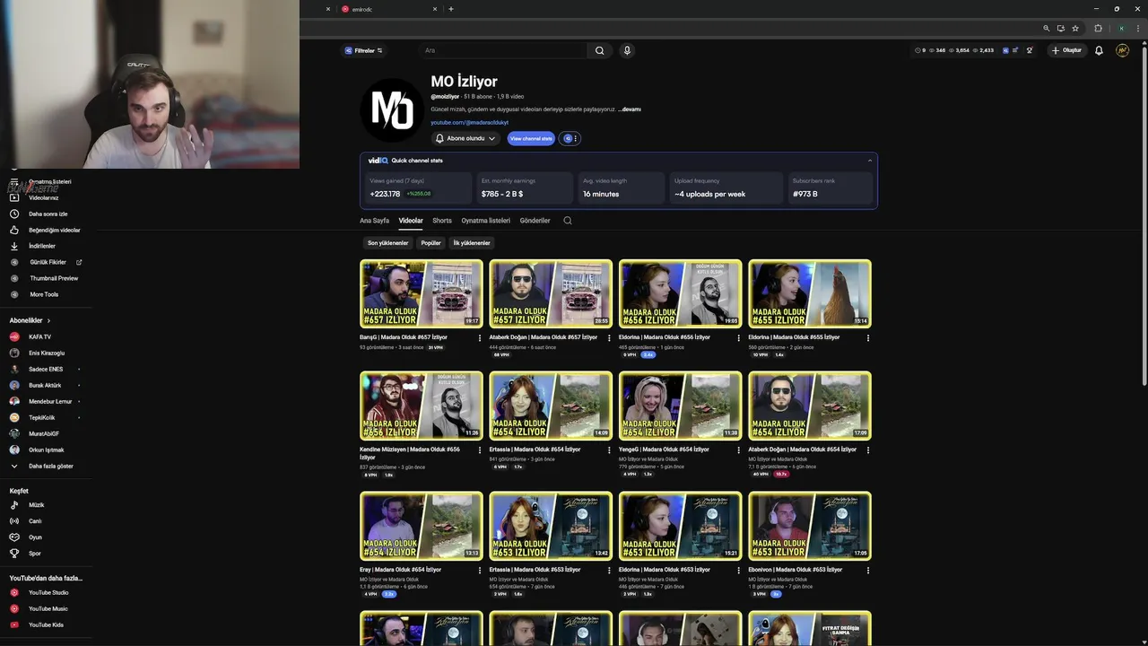Screen dimensions: 1148x646
Task: Open options menu for BarışG #657 video
Action: pyautogui.click(x=480, y=338)
